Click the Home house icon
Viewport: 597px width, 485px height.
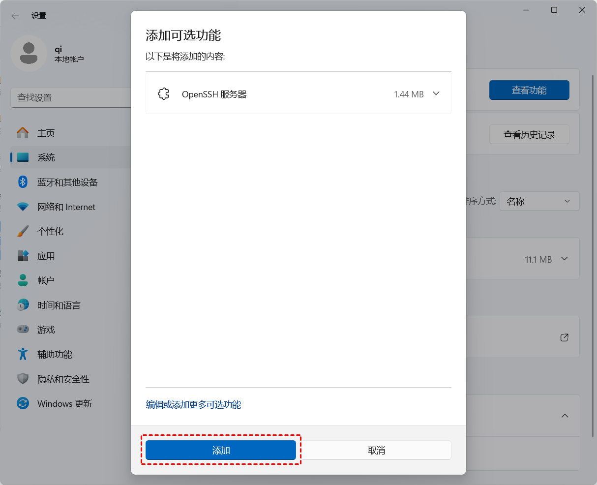23,133
